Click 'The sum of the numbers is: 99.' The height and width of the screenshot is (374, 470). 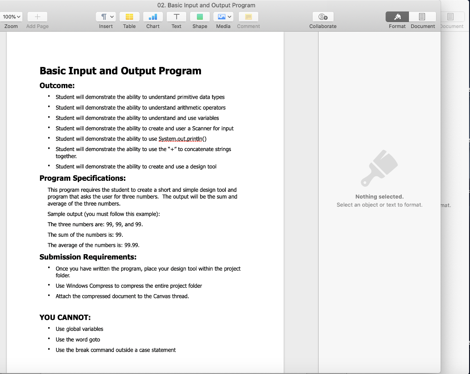point(85,235)
